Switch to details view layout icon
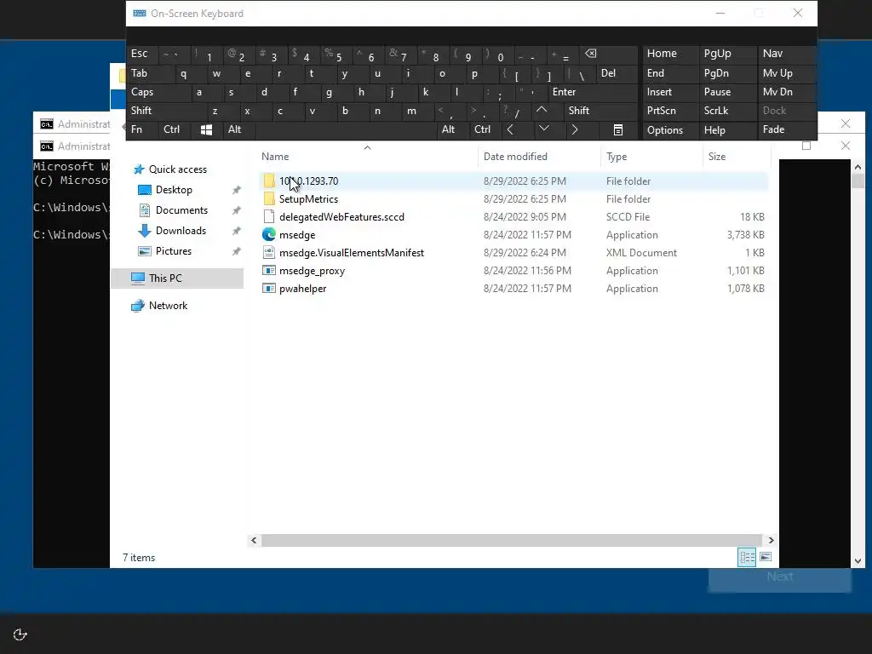The image size is (872, 654). 747,557
